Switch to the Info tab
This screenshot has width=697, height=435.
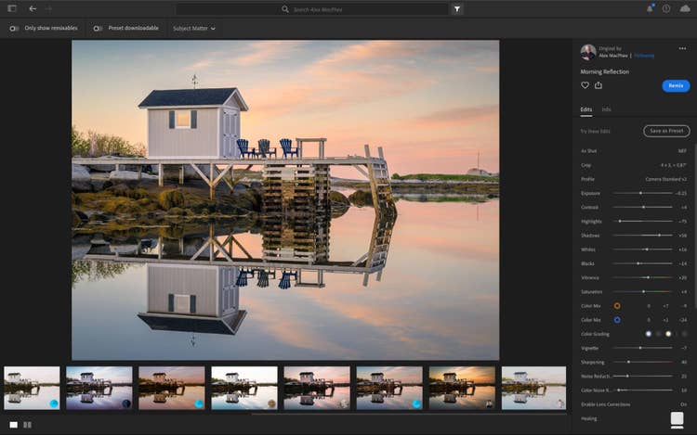pyautogui.click(x=606, y=109)
